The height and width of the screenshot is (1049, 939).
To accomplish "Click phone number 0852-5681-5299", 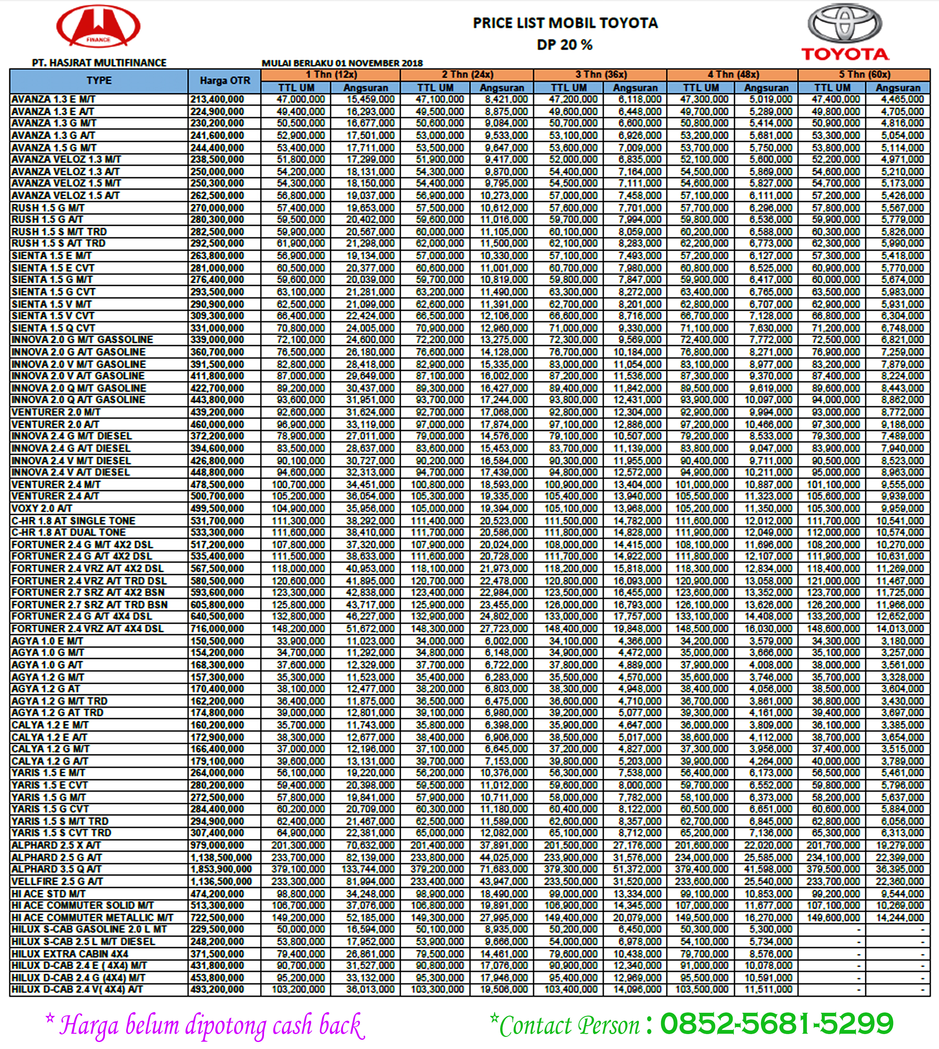I will tap(777, 1024).
